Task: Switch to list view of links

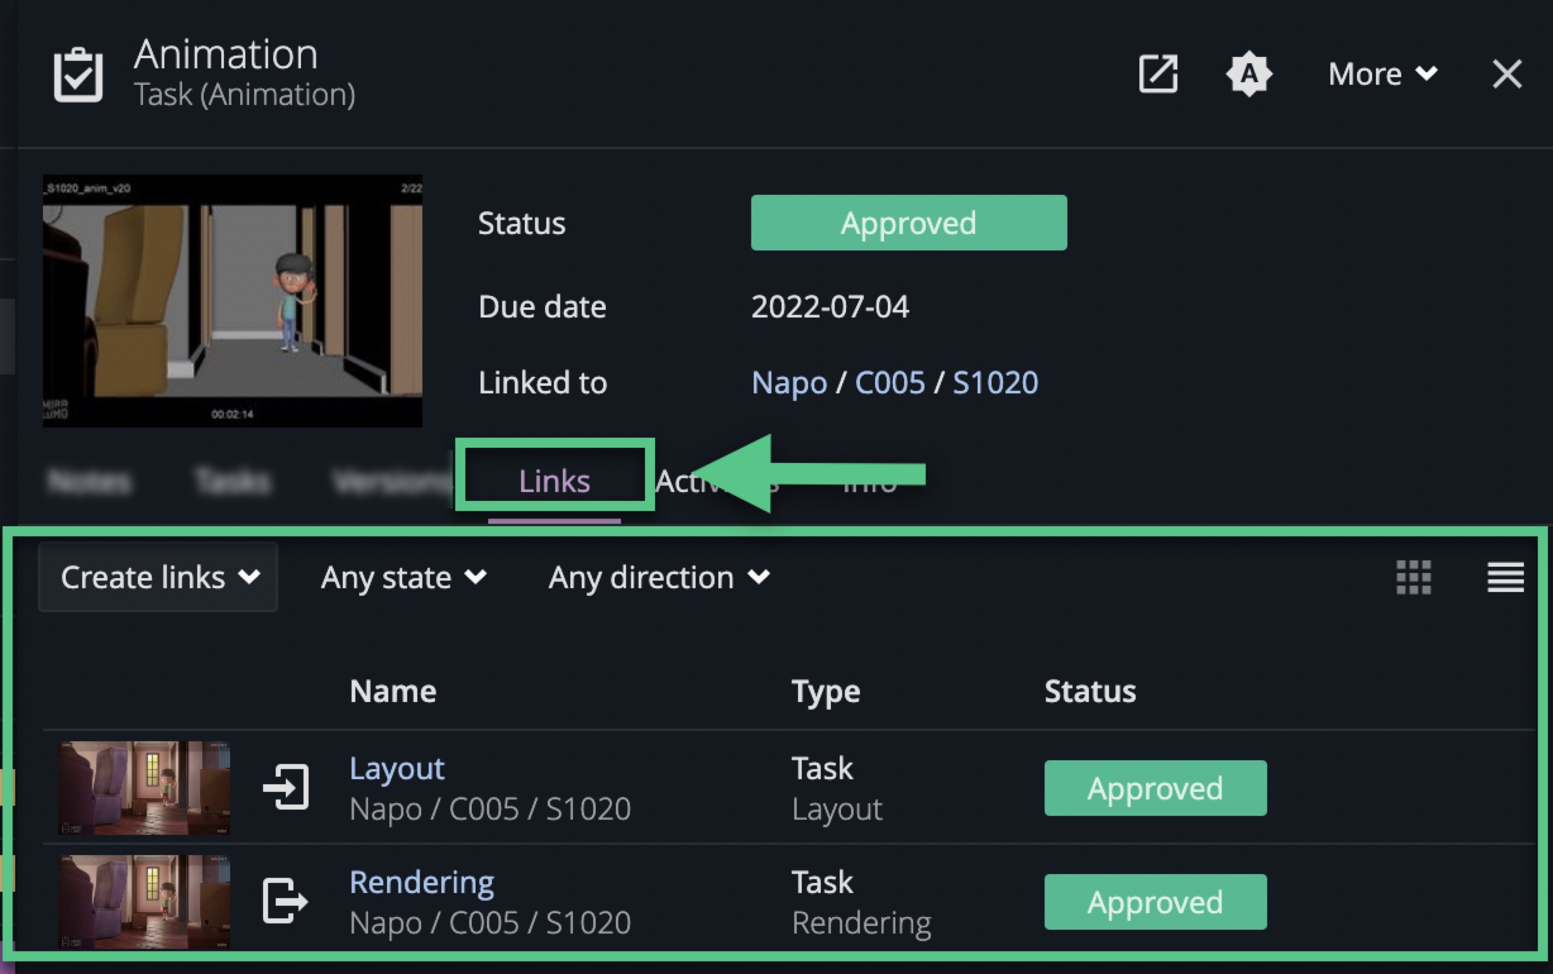Action: coord(1506,577)
